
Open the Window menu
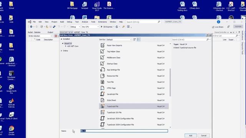[113, 22]
